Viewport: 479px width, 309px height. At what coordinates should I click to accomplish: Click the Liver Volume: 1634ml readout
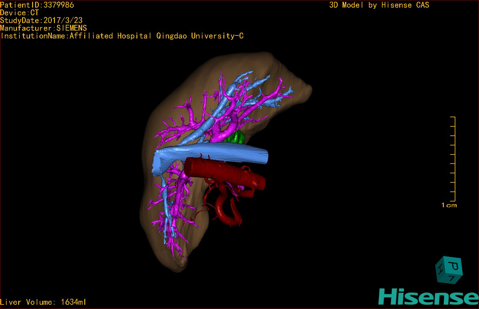click(x=43, y=302)
